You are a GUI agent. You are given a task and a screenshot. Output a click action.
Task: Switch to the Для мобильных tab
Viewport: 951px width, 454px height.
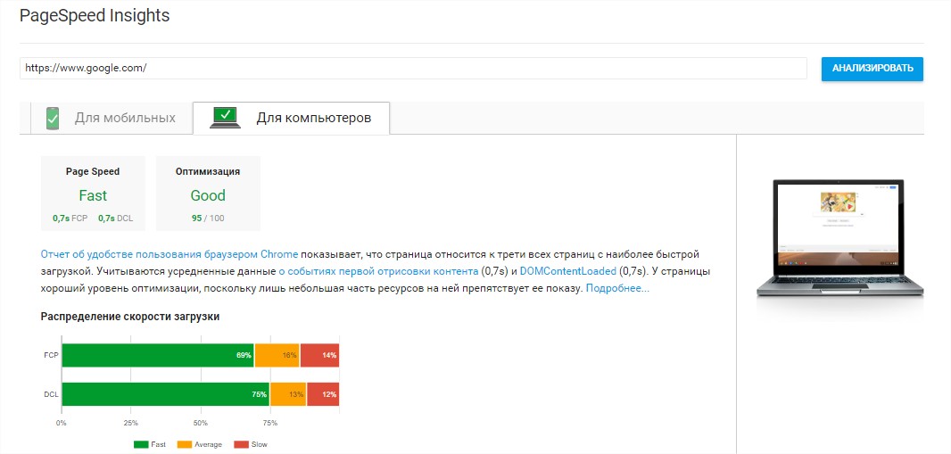coord(112,118)
